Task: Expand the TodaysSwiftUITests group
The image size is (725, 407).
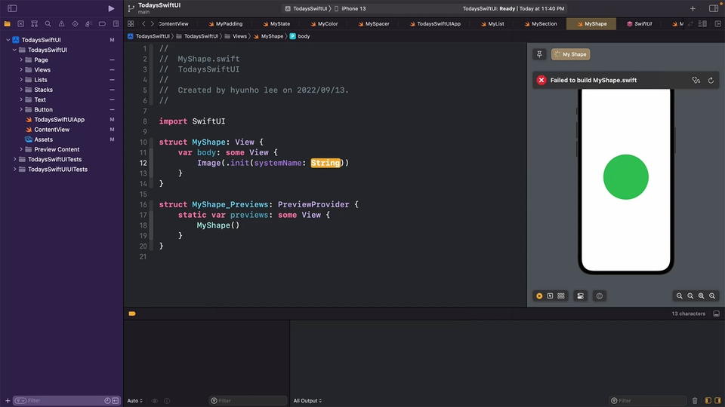Action: [14, 159]
